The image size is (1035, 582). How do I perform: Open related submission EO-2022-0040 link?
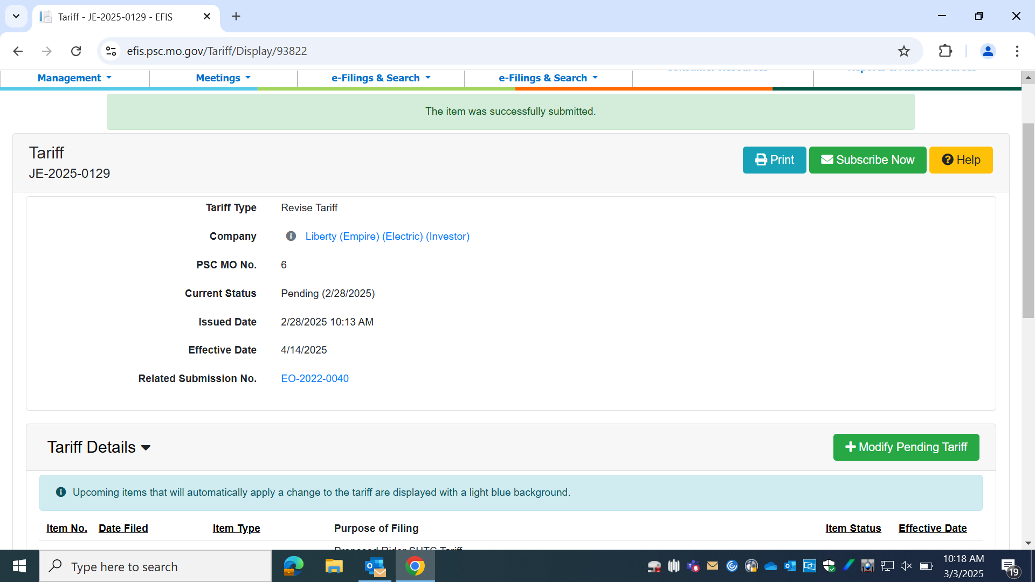(x=315, y=378)
